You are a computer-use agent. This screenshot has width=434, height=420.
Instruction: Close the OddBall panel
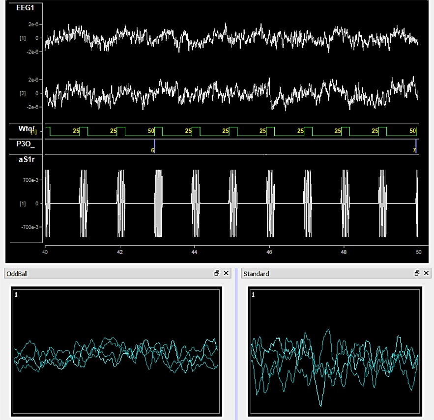[226, 273]
